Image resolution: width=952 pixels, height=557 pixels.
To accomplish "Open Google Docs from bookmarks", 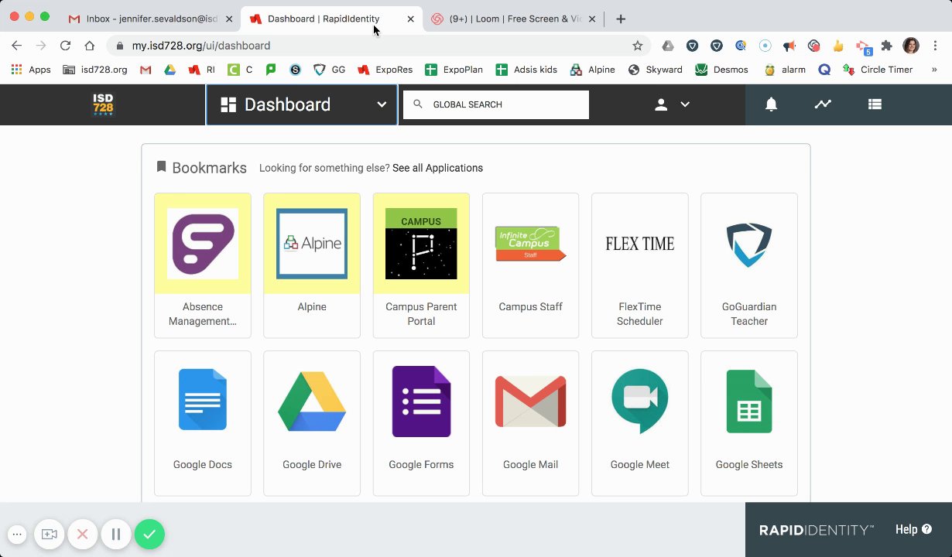I will (203, 423).
